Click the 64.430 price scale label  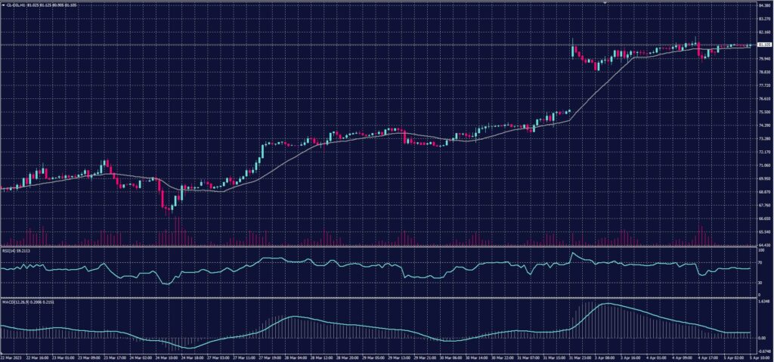tap(763, 245)
